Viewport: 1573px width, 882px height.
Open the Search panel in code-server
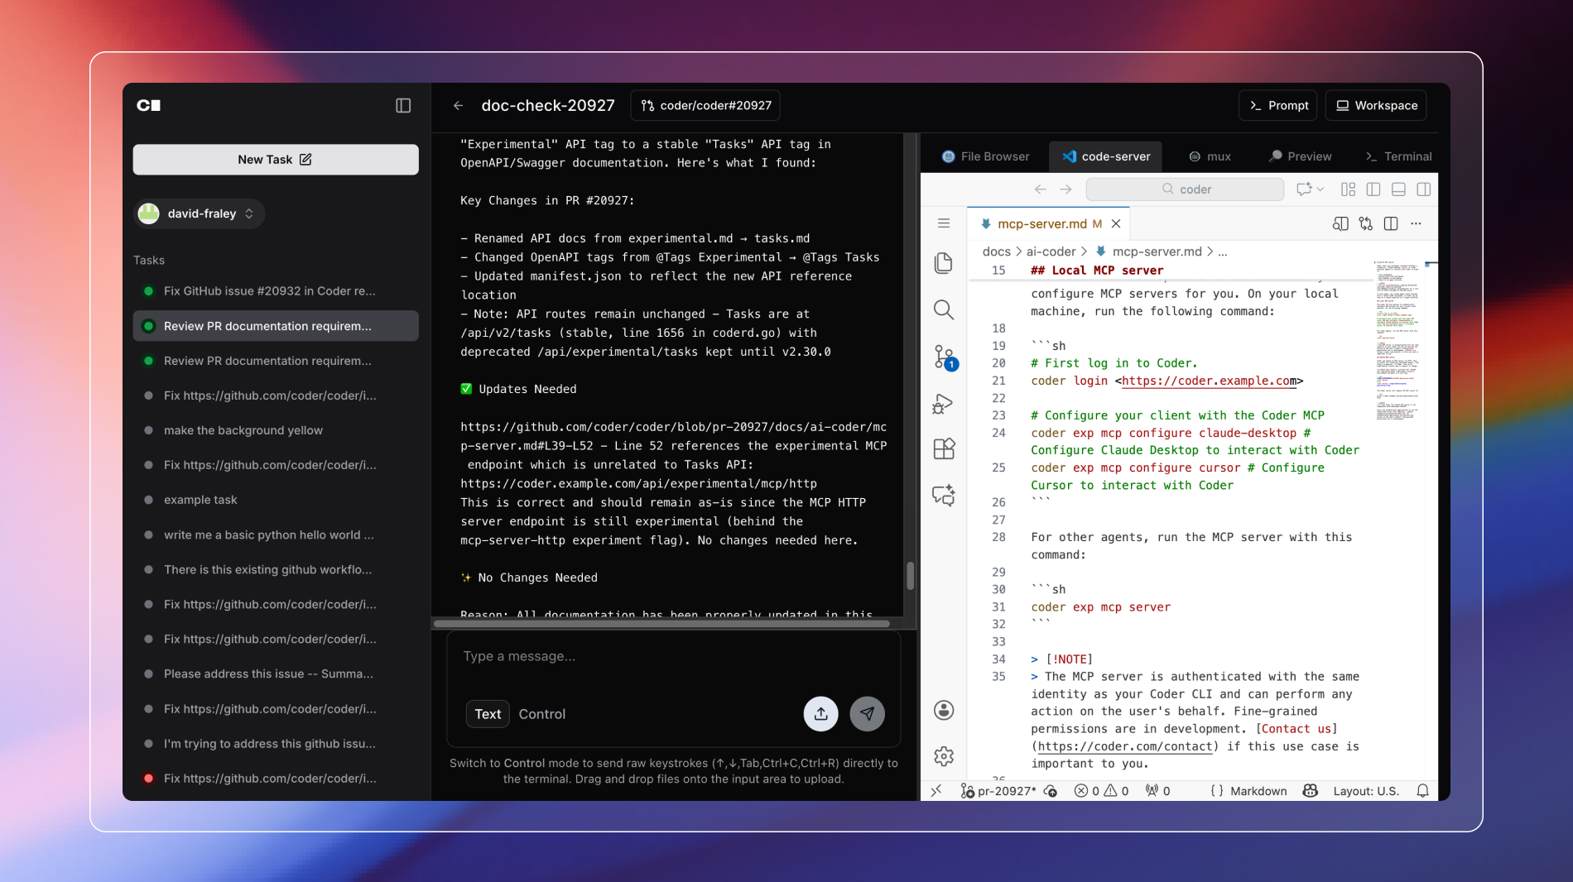[944, 310]
